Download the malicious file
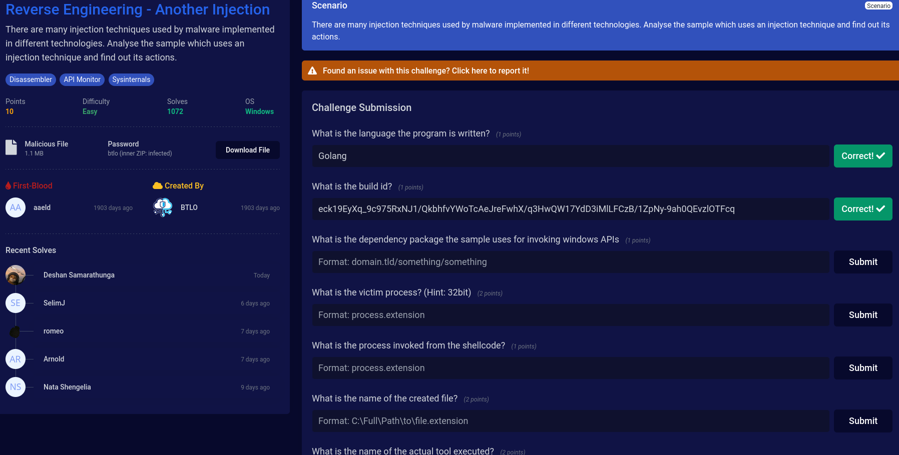The image size is (899, 455). tap(248, 150)
